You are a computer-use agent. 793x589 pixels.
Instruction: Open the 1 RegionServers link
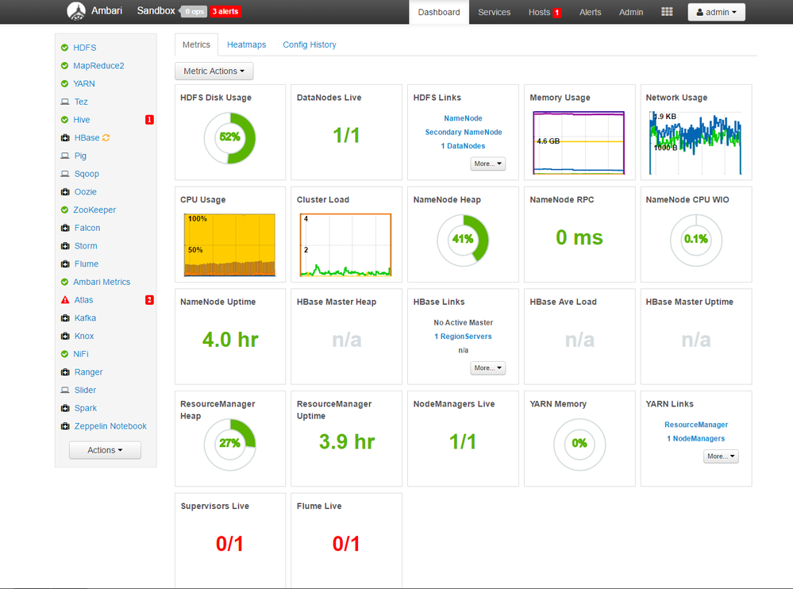pos(464,337)
